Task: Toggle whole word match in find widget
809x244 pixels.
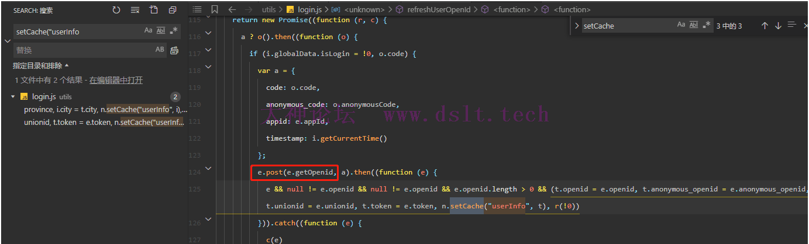Action: click(x=694, y=25)
